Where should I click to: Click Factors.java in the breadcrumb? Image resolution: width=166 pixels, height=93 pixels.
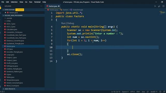pyautogui.click(x=54, y=10)
